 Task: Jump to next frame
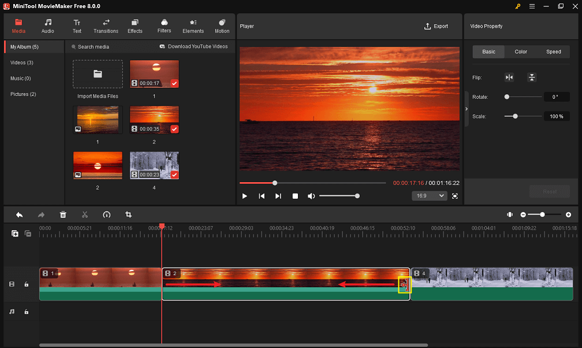click(x=278, y=196)
